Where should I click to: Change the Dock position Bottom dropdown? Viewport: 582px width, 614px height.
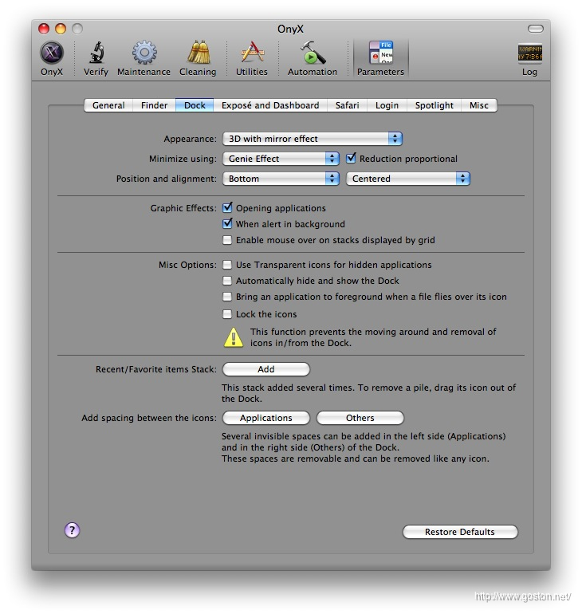281,179
